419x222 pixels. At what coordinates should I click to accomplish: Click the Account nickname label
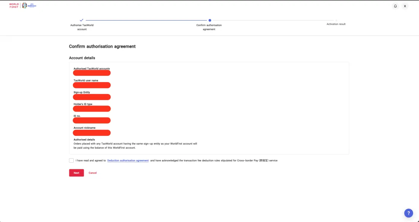click(x=85, y=128)
